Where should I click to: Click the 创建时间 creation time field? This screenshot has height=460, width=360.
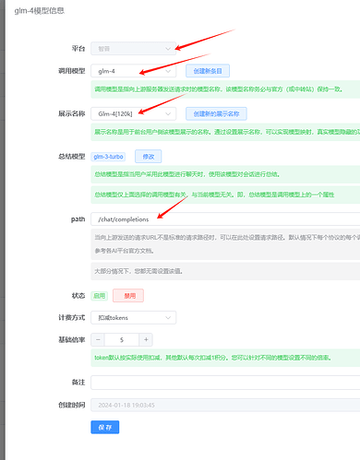(x=225, y=405)
